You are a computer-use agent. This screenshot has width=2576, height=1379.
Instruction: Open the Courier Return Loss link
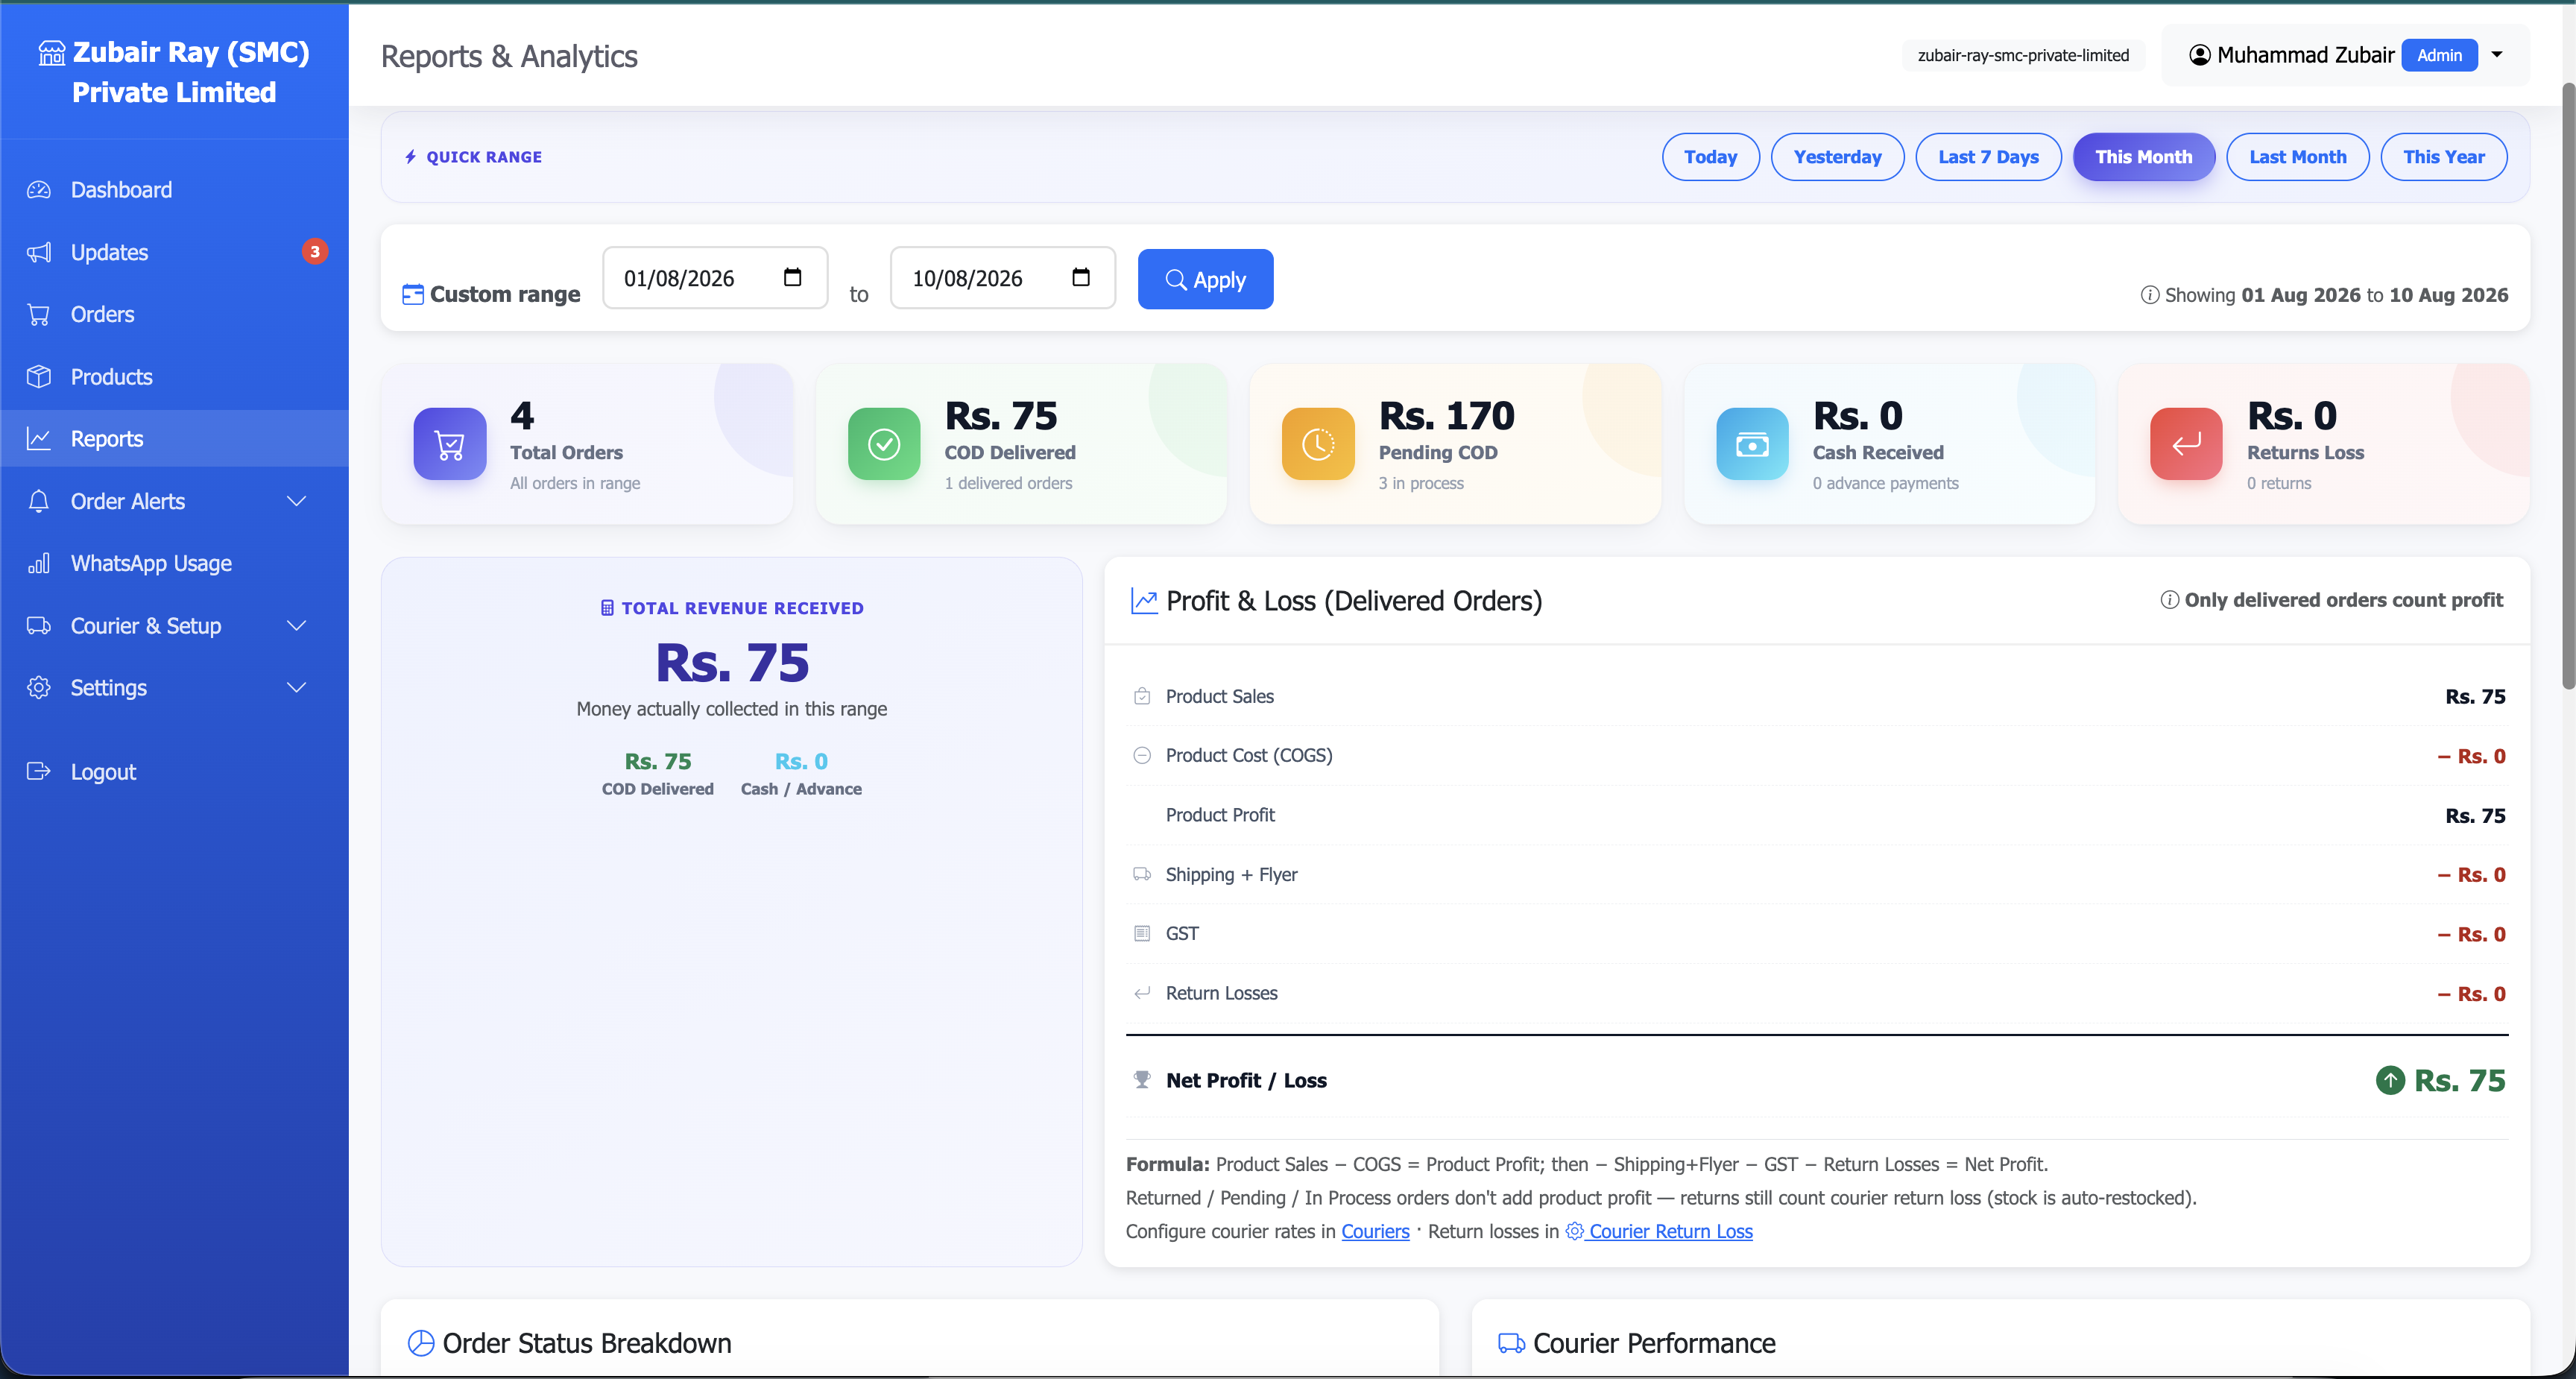coord(1659,1232)
